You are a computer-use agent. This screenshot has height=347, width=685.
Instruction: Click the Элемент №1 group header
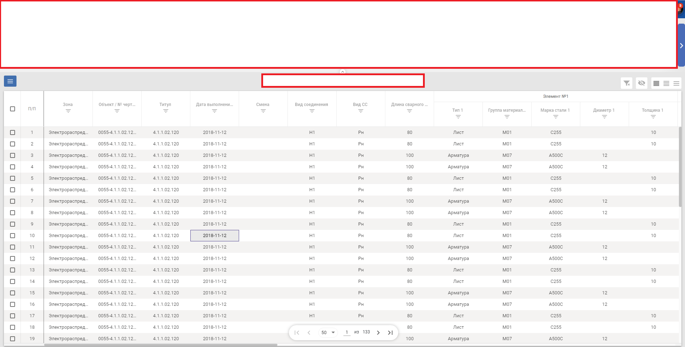(556, 96)
